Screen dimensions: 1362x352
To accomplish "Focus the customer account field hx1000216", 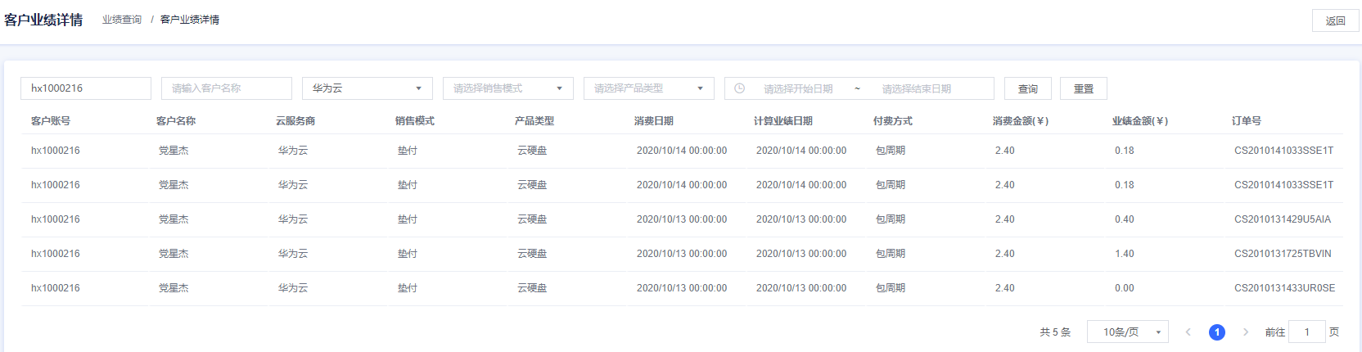I will point(86,88).
